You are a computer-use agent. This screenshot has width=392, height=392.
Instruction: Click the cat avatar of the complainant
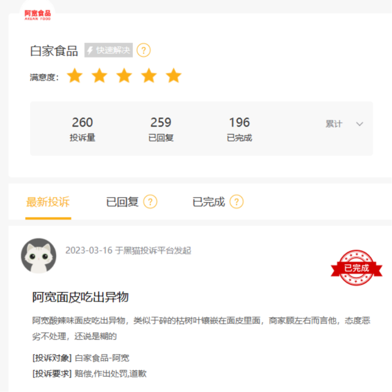pyautogui.click(x=39, y=256)
